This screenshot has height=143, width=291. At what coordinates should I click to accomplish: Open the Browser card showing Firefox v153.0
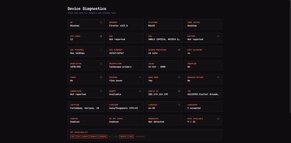click(x=125, y=24)
